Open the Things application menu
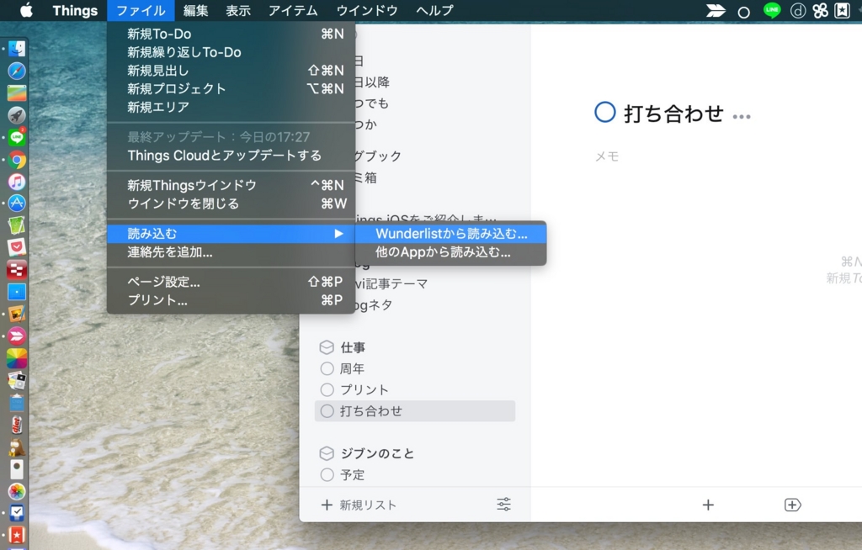This screenshot has height=550, width=862. [75, 10]
